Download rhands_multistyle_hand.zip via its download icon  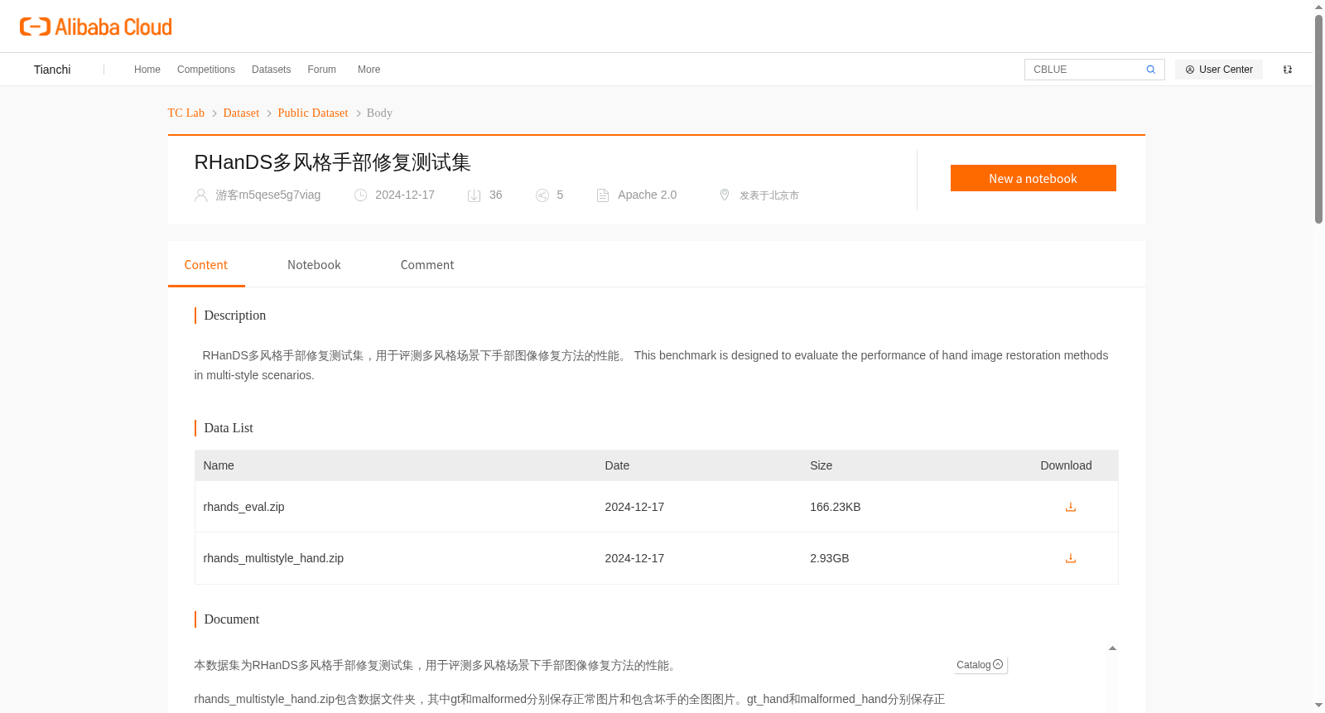pyautogui.click(x=1071, y=558)
